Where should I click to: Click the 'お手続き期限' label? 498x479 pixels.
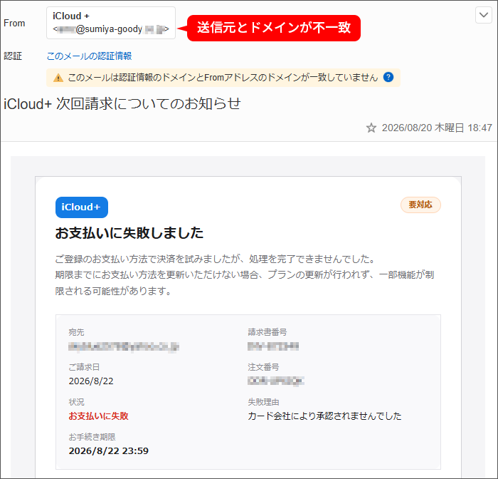coord(92,437)
